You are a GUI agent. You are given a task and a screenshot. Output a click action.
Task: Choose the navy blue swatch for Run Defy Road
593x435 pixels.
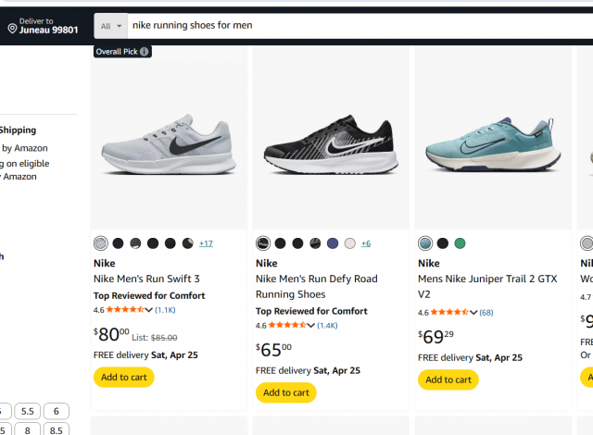tap(333, 243)
